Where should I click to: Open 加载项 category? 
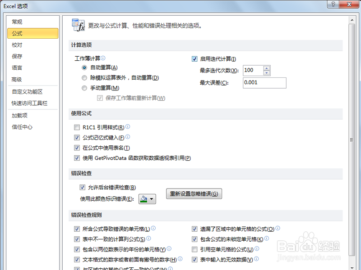pos(32,116)
